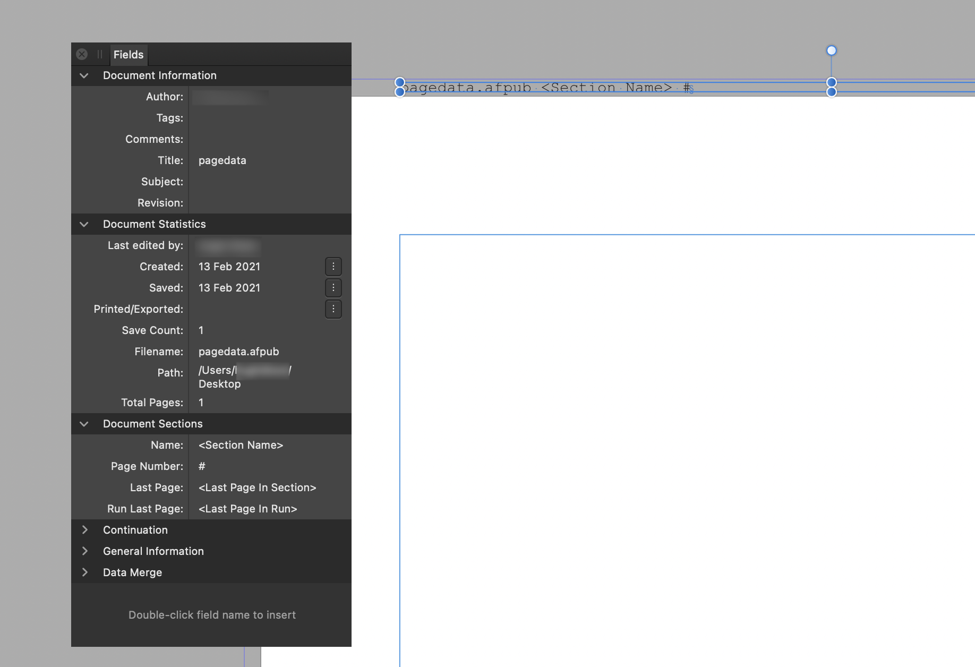
Task: Click the Title field label
Action: point(170,160)
